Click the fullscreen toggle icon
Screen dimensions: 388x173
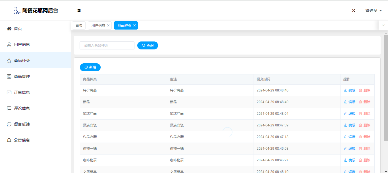(354, 11)
